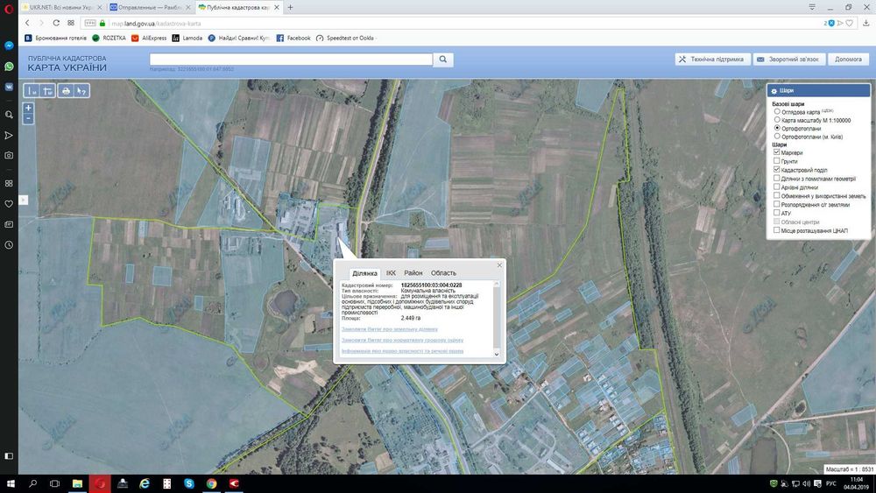Switch to Район tab in popup
876x493 pixels.
(x=413, y=273)
